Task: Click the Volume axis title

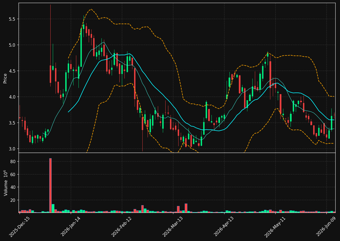Action: (x=5, y=183)
